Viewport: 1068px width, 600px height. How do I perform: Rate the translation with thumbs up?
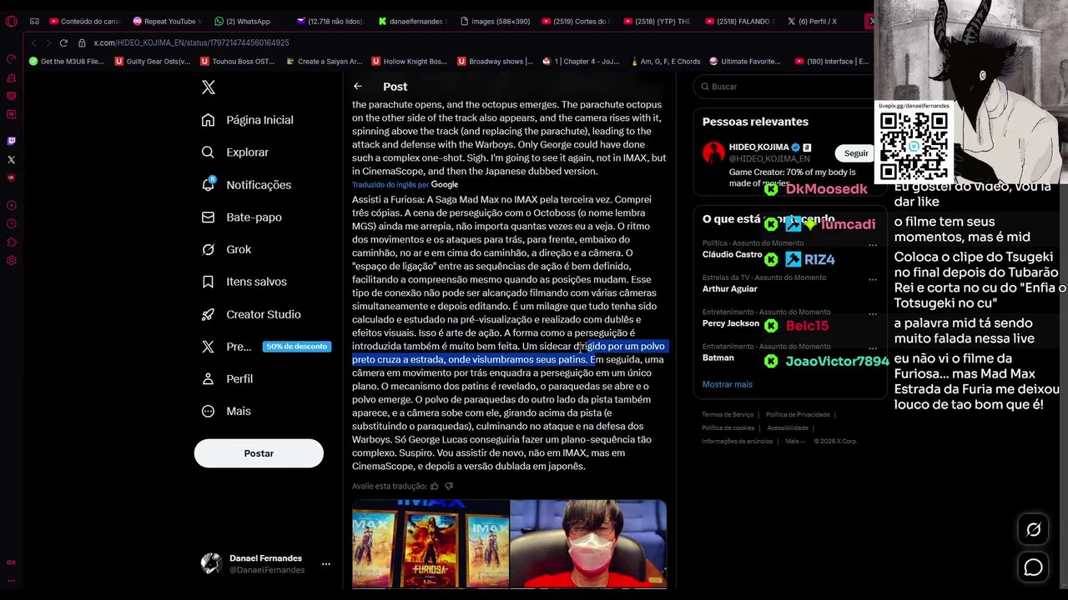(x=434, y=486)
